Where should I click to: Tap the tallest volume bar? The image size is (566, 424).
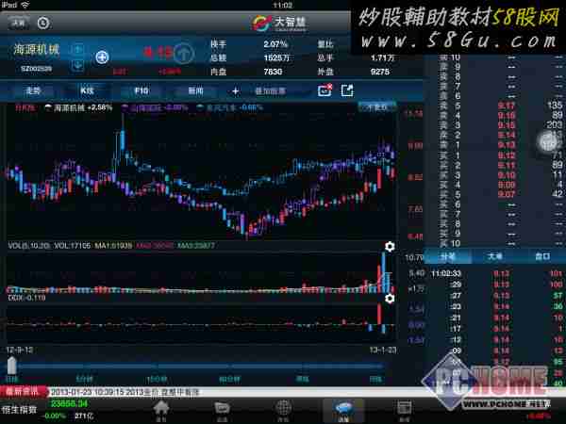pos(383,271)
